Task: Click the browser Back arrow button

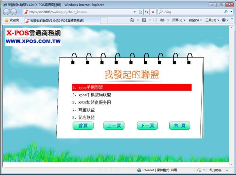Action: [6, 12]
